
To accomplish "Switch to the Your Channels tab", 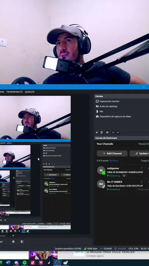I will tap(105, 144).
